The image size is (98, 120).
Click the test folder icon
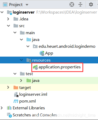pos(22,74)
